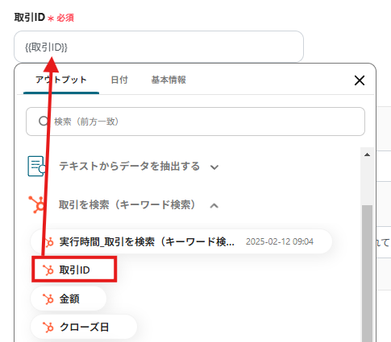Image resolution: width=391 pixels, height=342 pixels.
Task: Expand テキストからデータを抽出する section chevron
Action: point(214,167)
